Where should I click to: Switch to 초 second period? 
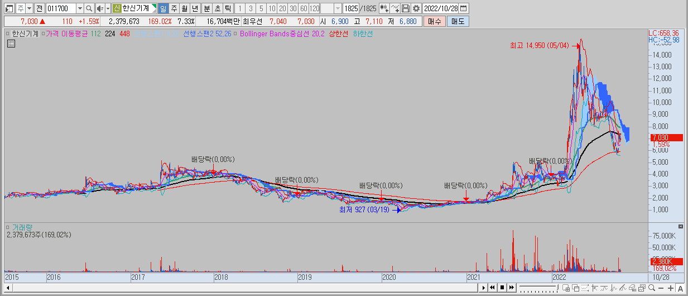coord(218,8)
